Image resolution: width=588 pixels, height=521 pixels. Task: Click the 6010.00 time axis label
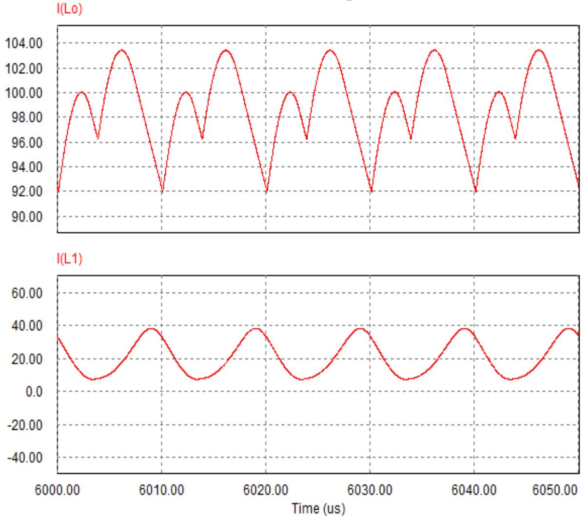pos(162,490)
